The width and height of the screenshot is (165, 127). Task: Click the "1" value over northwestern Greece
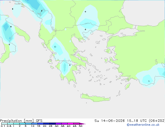(55, 47)
